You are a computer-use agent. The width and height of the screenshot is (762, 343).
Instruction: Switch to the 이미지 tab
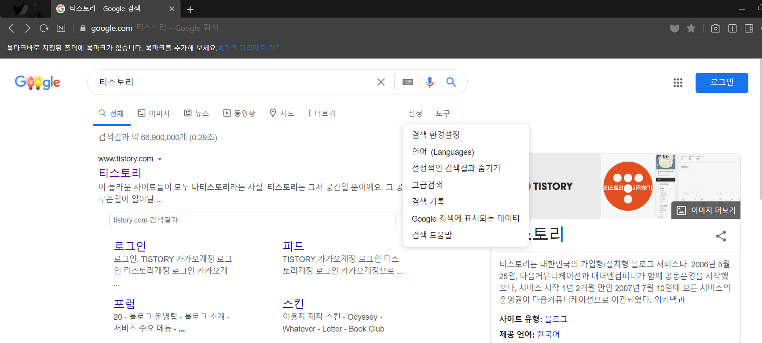(x=154, y=113)
